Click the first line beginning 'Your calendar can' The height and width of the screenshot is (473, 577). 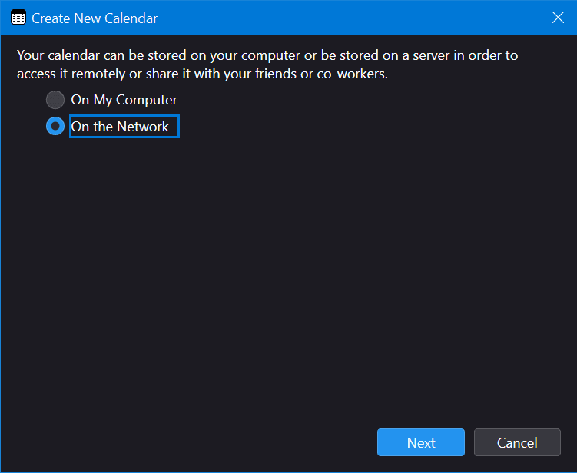pos(267,55)
